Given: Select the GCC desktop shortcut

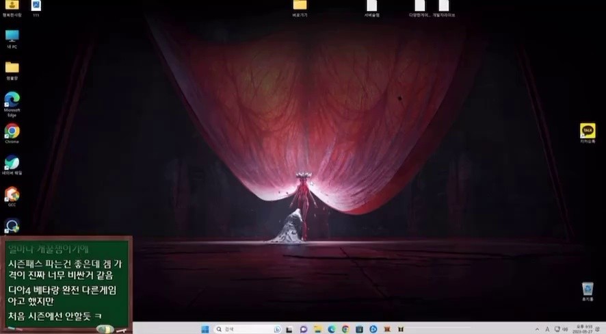Looking at the screenshot, I should pyautogui.click(x=12, y=194).
